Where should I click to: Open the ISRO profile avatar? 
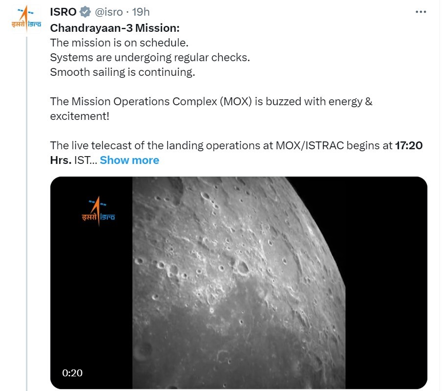point(26,19)
